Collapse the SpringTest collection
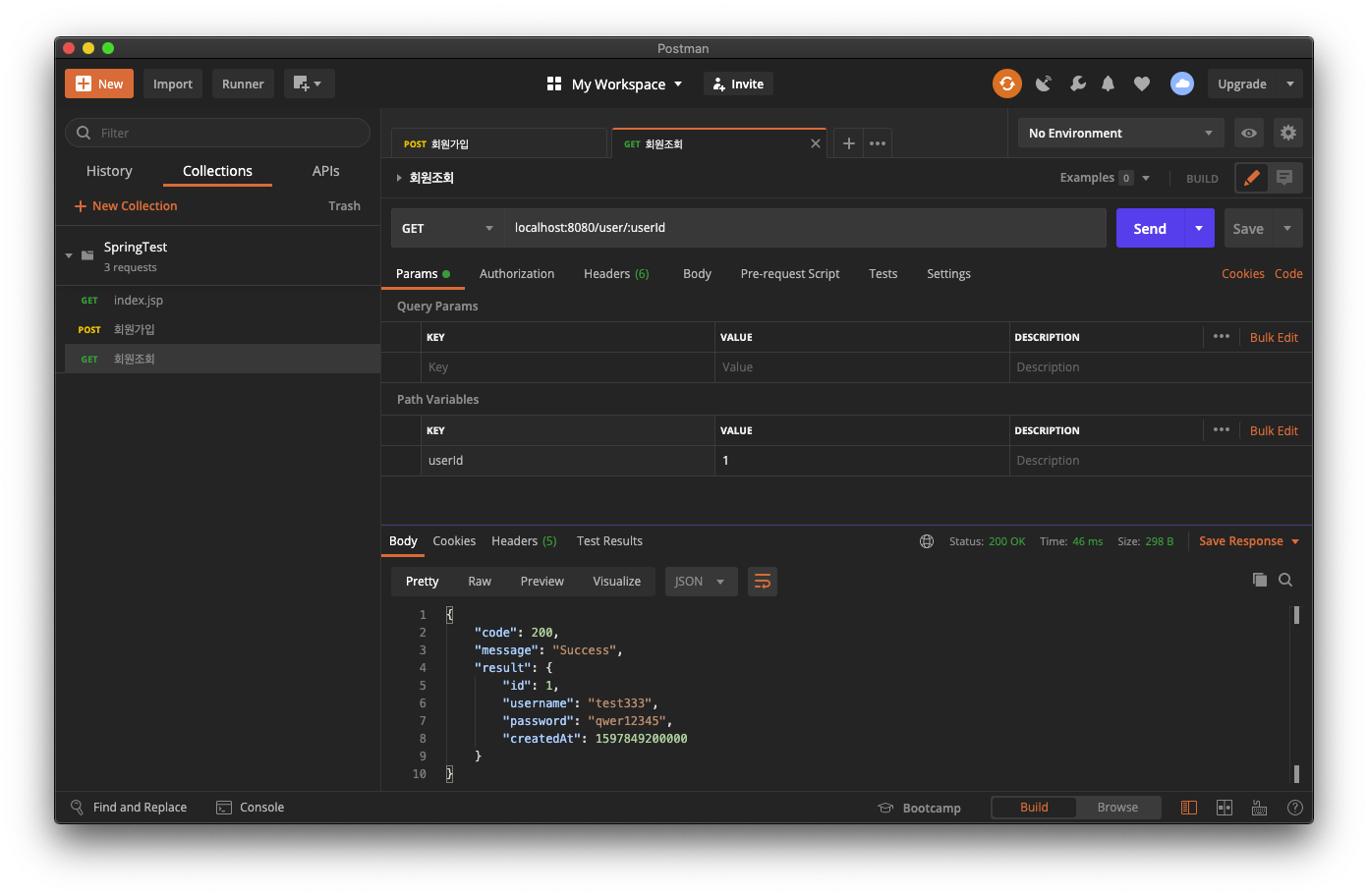 tap(69, 255)
